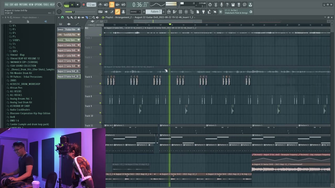This screenshot has height=188, width=335.
Task: Select the Mute tool in playlist toolbar
Action: (79, 17)
